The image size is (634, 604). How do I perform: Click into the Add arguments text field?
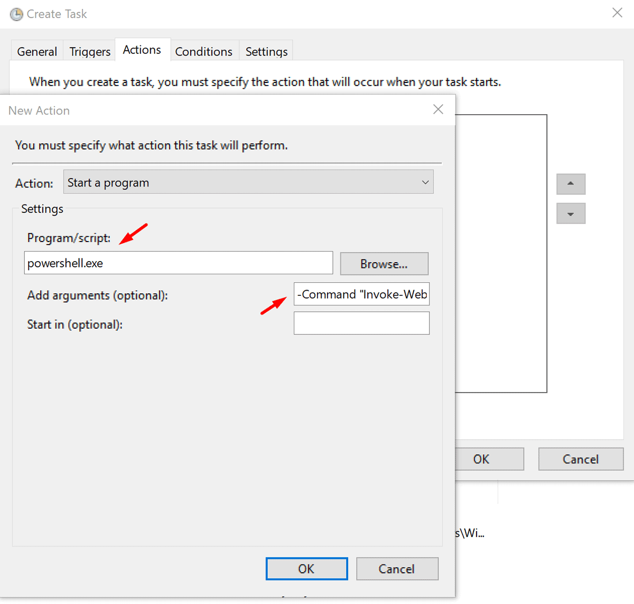tap(361, 294)
